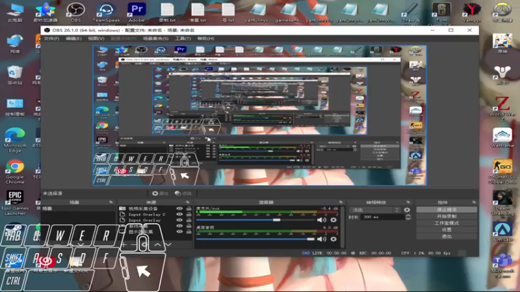Adjust 时长 300 ms stepper arrows
Viewport: 520px width, 292px height.
(x=408, y=217)
